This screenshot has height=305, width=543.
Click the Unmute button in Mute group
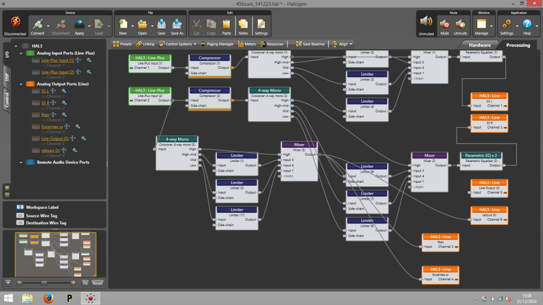[460, 26]
